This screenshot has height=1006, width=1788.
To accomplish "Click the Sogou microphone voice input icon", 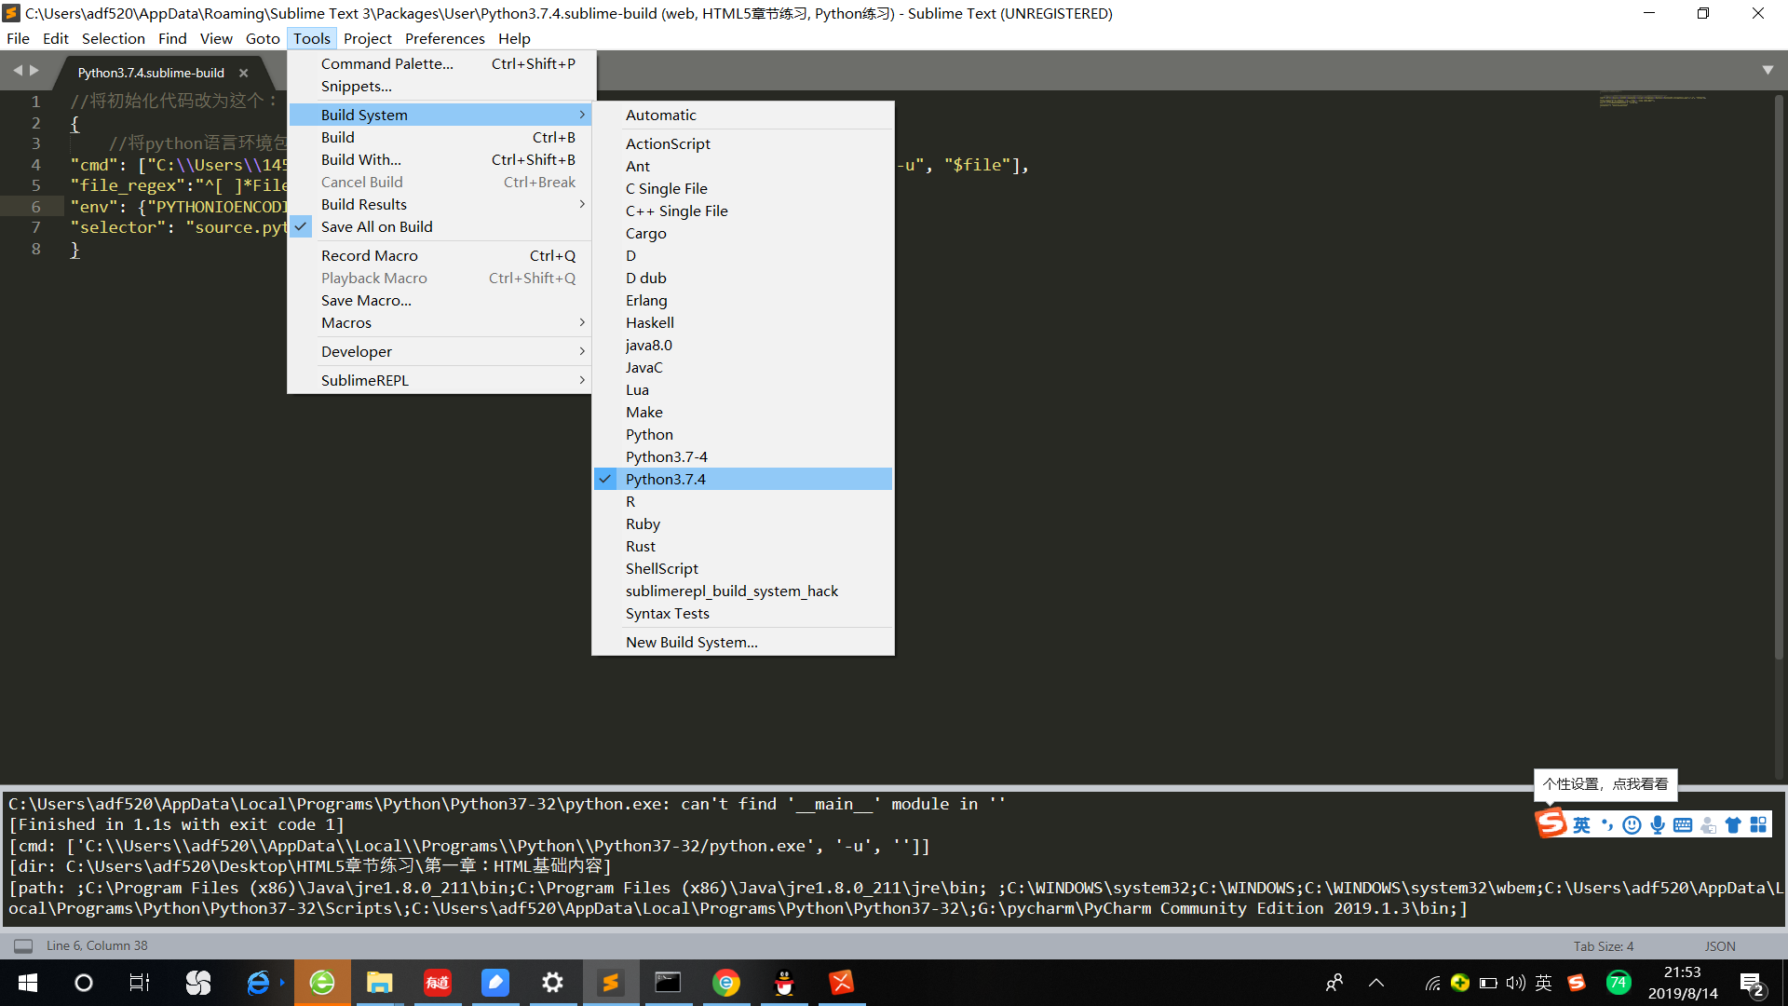I will 1657,824.
